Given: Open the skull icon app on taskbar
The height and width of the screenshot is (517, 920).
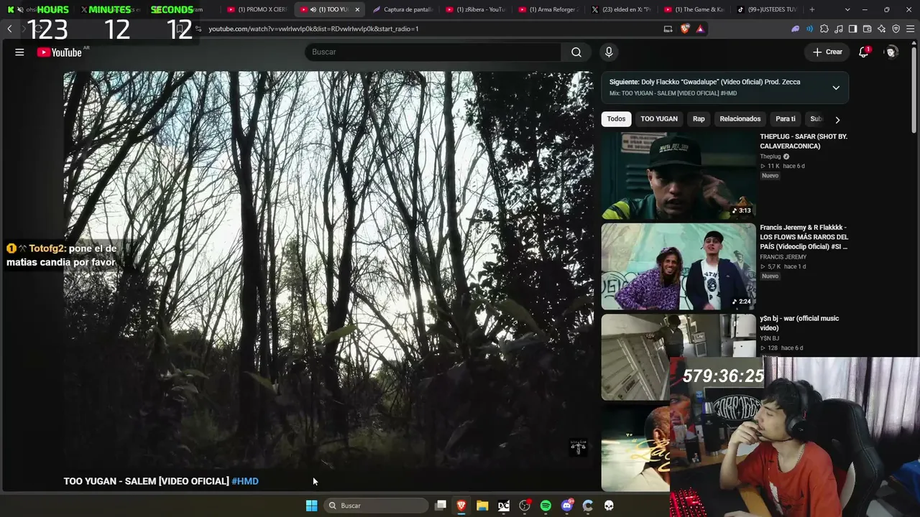Looking at the screenshot, I should coord(609,506).
